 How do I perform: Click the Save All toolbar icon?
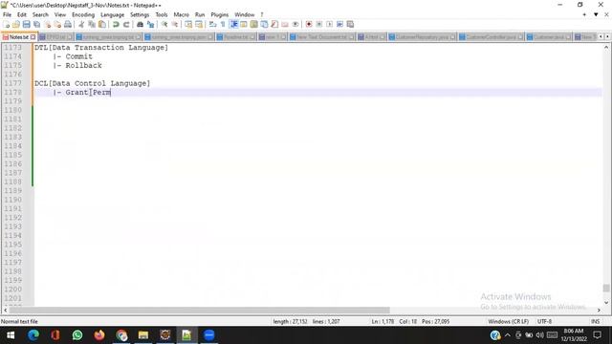tap(36, 25)
